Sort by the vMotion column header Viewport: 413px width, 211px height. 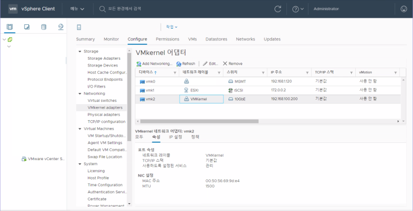[365, 73]
